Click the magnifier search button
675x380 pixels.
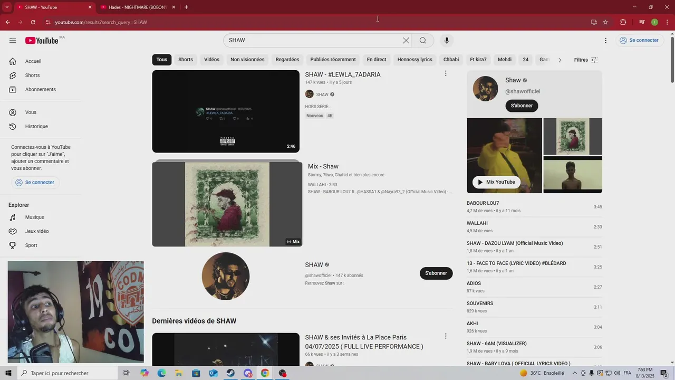pos(423,41)
